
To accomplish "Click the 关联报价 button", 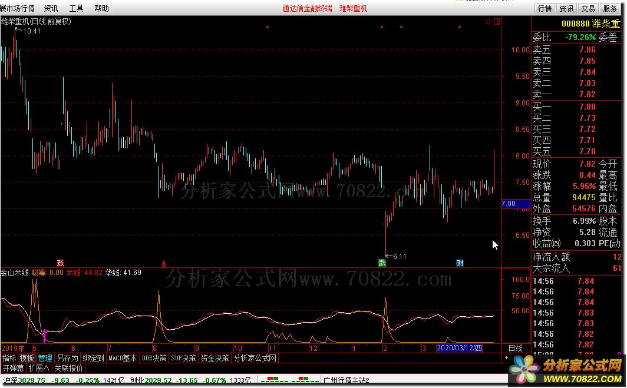I will [x=69, y=368].
